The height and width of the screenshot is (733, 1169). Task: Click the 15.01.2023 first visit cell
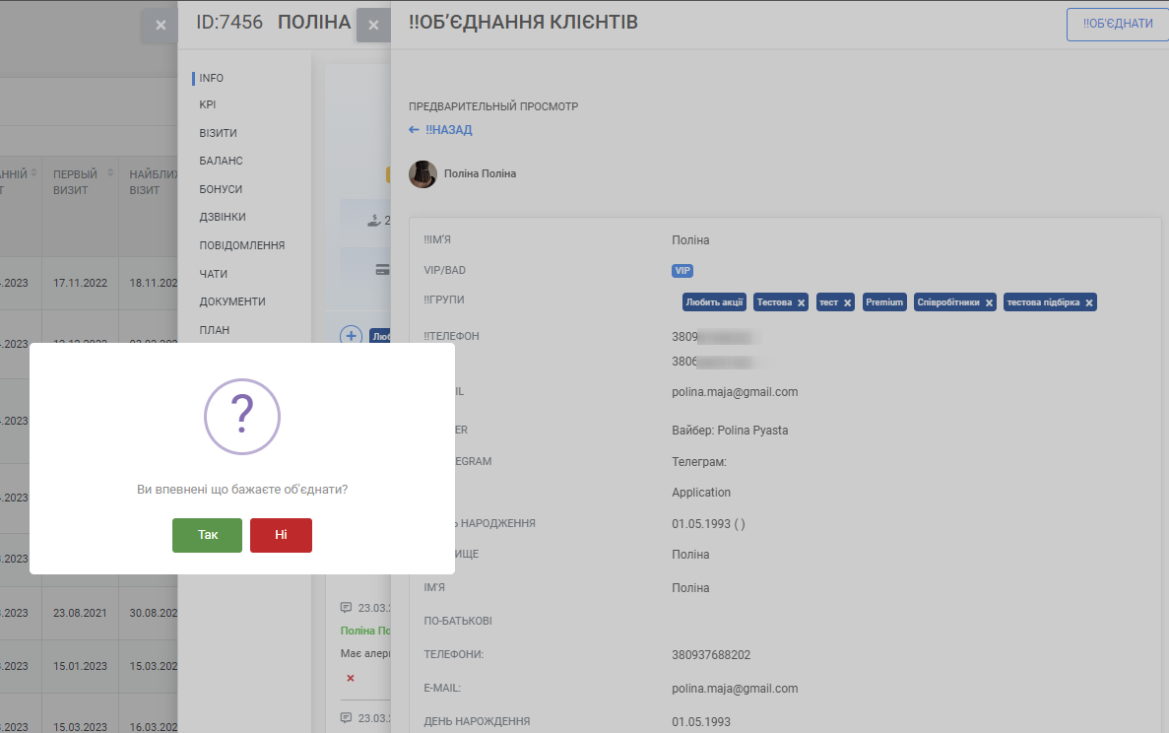tap(80, 666)
